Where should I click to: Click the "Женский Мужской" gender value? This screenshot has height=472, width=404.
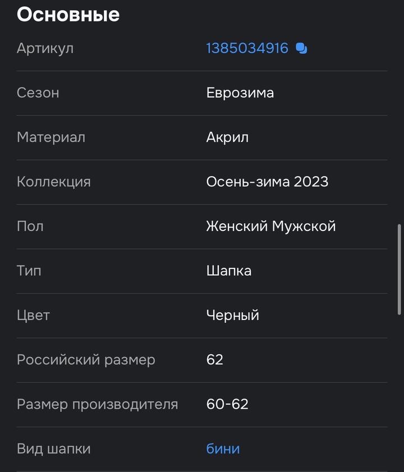click(x=270, y=226)
